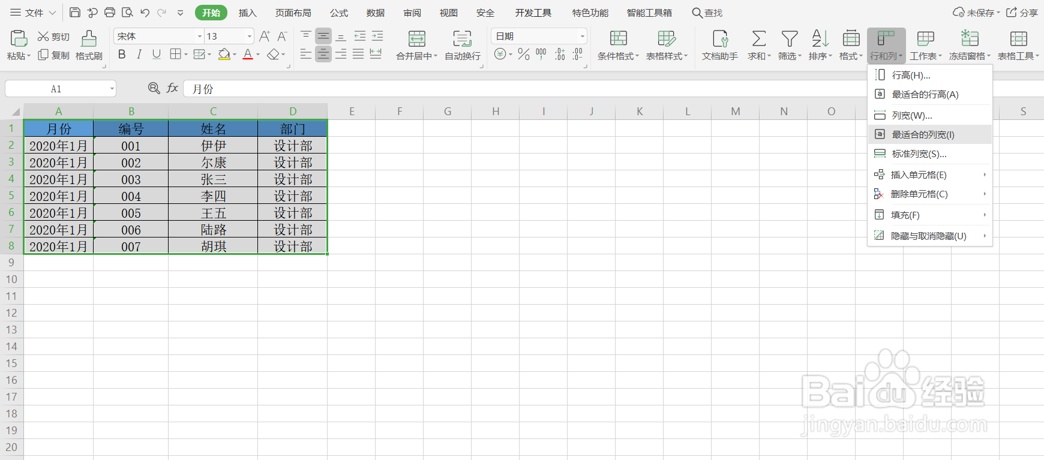Image resolution: width=1044 pixels, height=460 pixels.
Task: Toggle Bold formatting
Action: click(122, 55)
